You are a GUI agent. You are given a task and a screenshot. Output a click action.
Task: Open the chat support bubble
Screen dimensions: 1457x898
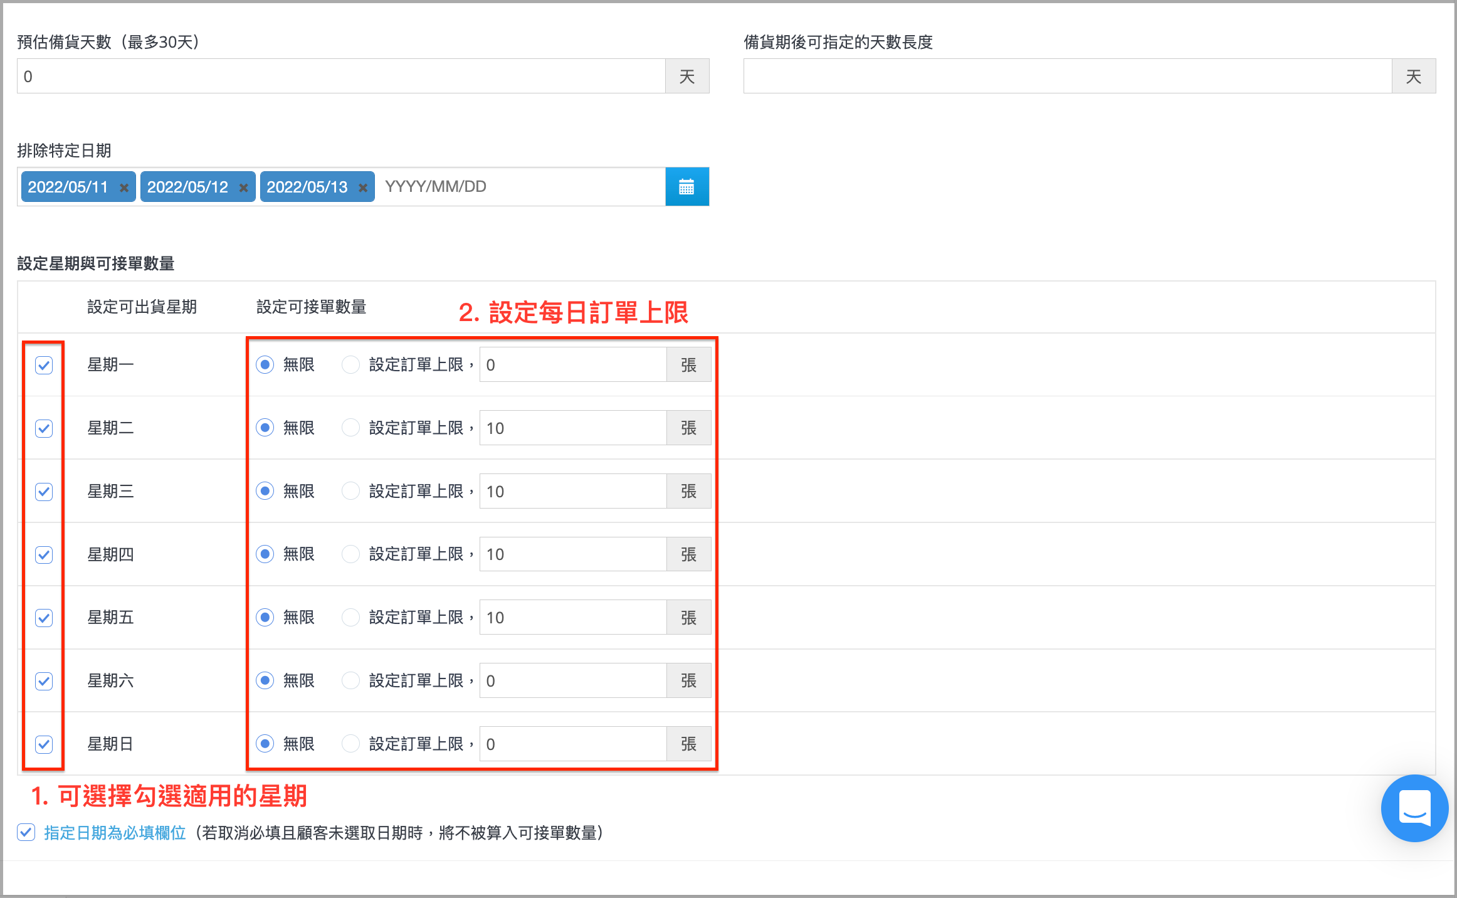point(1414,808)
